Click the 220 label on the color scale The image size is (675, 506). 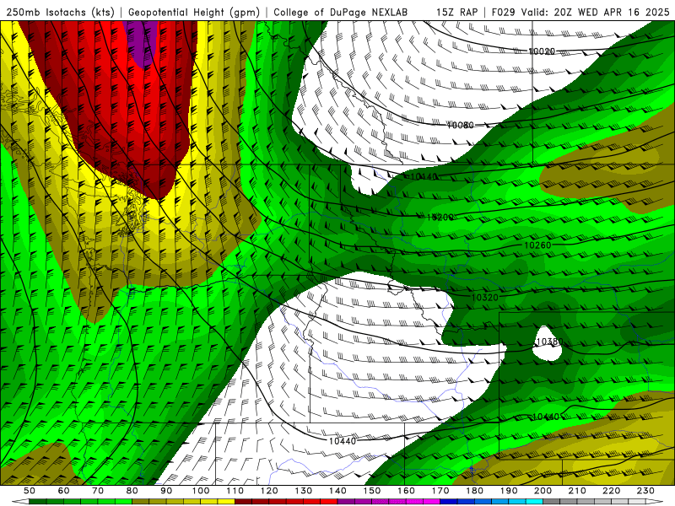pos(611,491)
